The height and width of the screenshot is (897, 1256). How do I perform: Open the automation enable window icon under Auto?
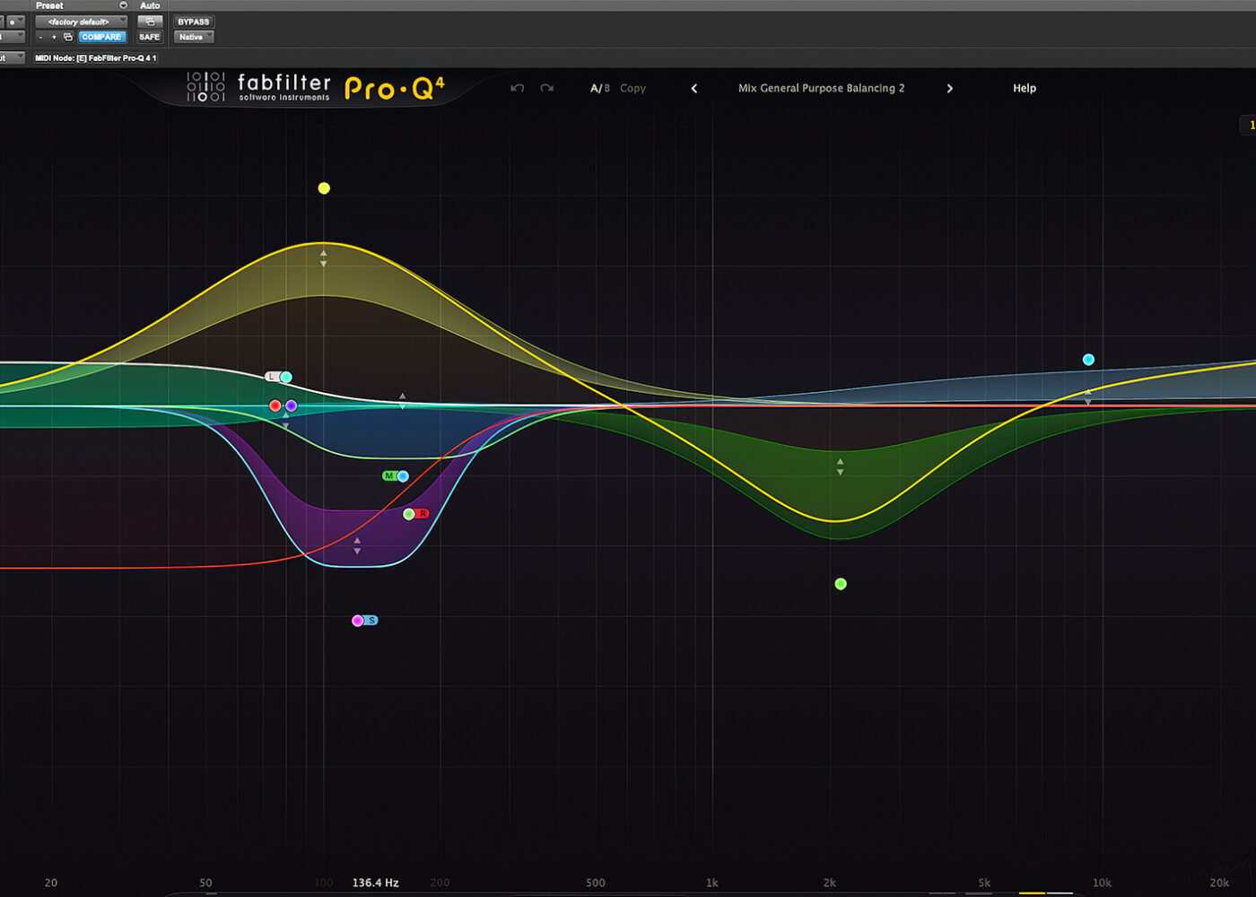[150, 22]
